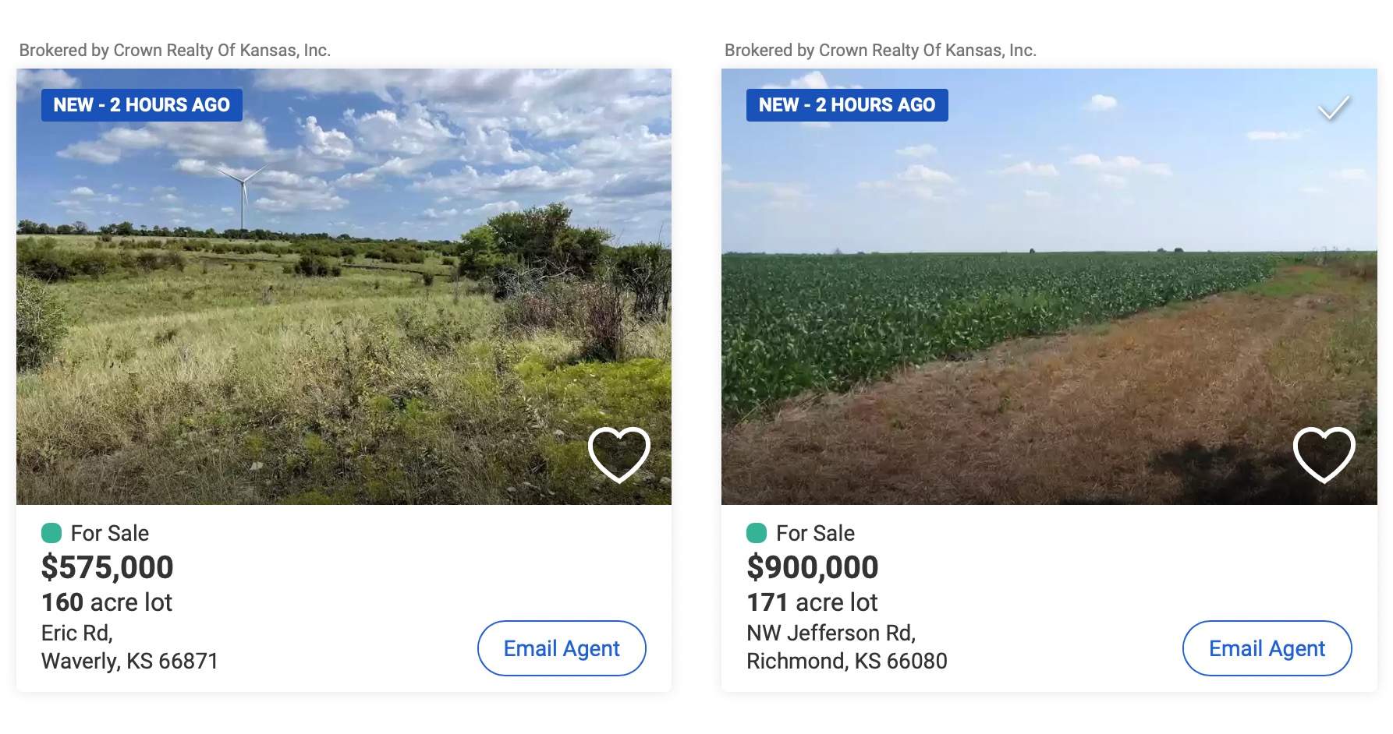Select the $575,000 price

107,567
